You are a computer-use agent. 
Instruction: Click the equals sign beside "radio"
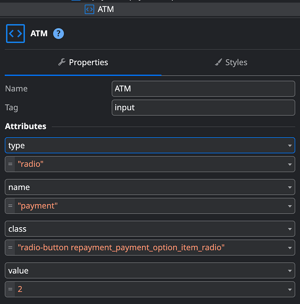point(10,164)
